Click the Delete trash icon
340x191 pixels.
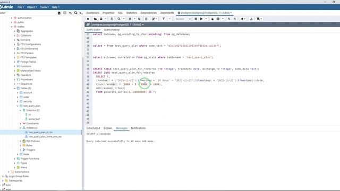146,19
